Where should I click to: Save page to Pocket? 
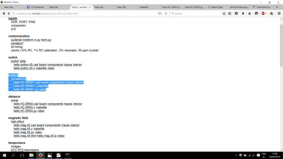tap(236, 13)
